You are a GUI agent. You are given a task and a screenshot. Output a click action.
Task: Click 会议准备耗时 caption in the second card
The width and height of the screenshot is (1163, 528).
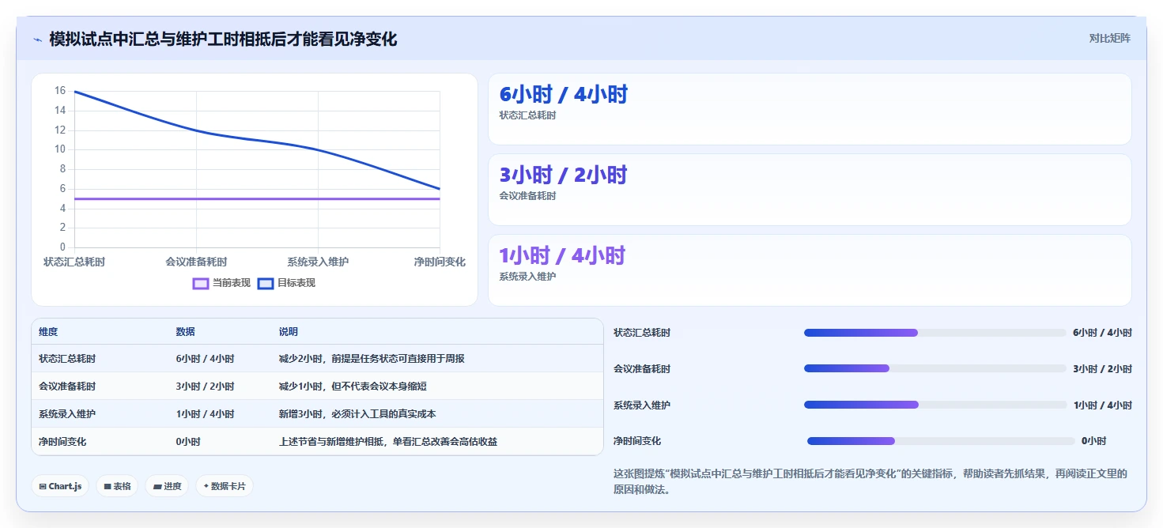(x=527, y=196)
